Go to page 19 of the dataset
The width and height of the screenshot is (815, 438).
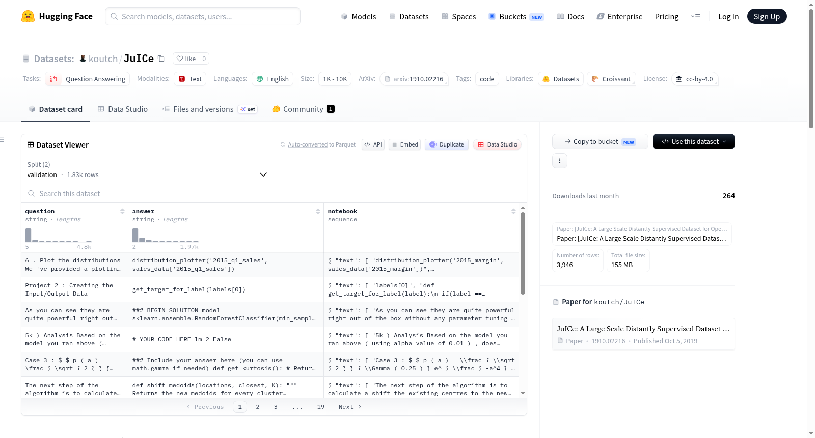(321, 407)
